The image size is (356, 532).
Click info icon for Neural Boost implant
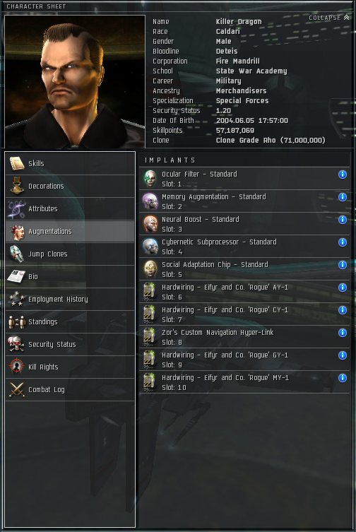(x=343, y=220)
